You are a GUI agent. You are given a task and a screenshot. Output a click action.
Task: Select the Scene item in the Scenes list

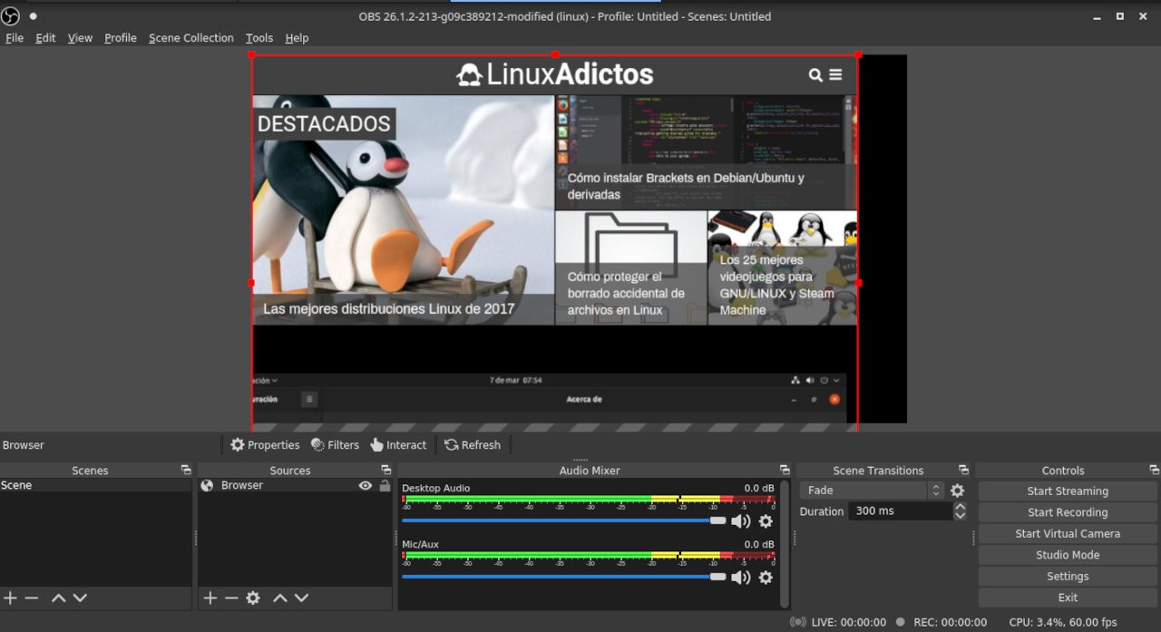coord(96,486)
